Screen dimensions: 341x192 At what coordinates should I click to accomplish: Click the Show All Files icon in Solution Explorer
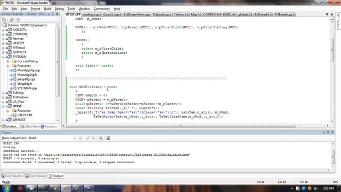point(11,20)
